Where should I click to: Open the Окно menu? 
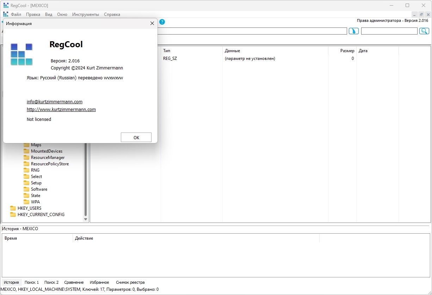coord(62,14)
